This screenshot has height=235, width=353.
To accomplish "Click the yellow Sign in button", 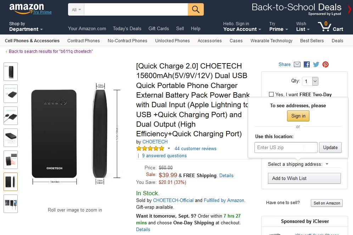I will point(298,116).
